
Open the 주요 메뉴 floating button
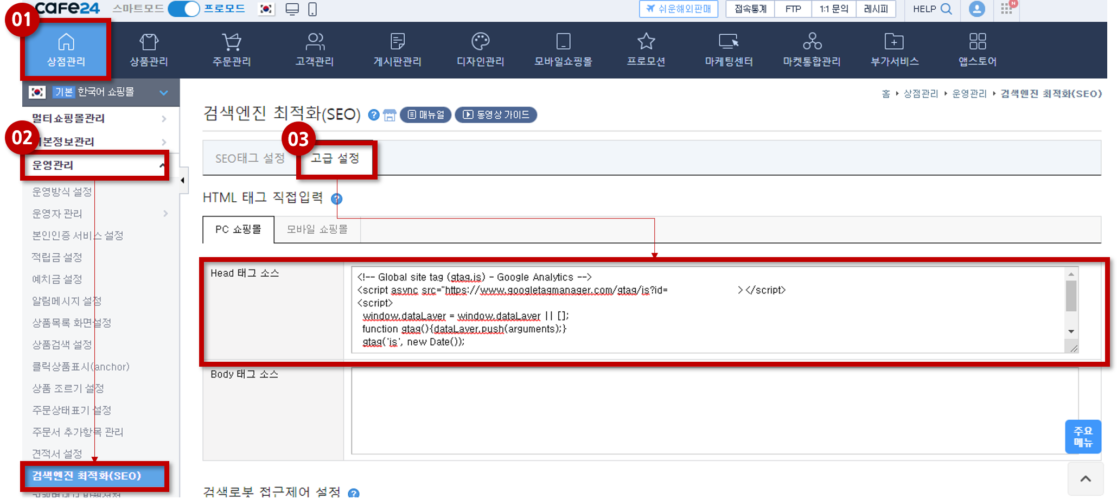click(x=1083, y=437)
